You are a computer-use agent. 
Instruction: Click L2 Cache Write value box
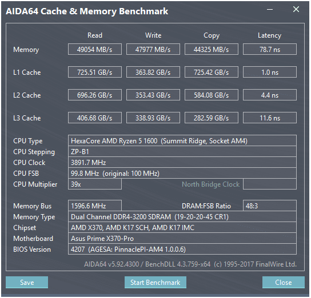click(x=153, y=95)
